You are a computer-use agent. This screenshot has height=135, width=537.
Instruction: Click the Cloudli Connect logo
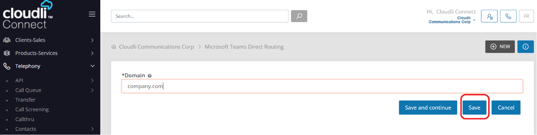(x=28, y=15)
